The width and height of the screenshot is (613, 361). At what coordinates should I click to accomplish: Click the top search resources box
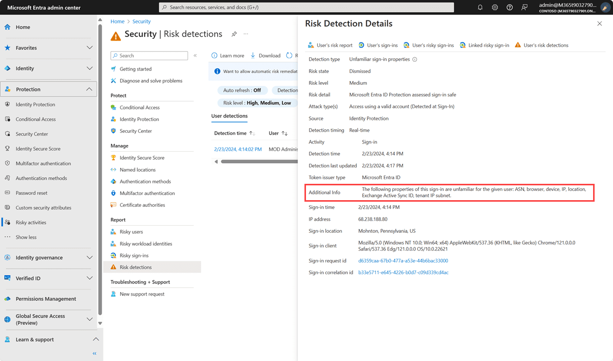point(306,7)
